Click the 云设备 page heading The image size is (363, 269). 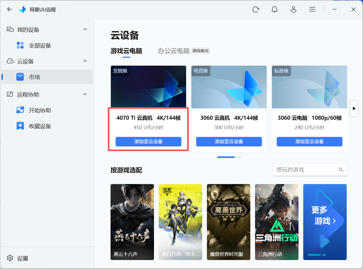125,35
